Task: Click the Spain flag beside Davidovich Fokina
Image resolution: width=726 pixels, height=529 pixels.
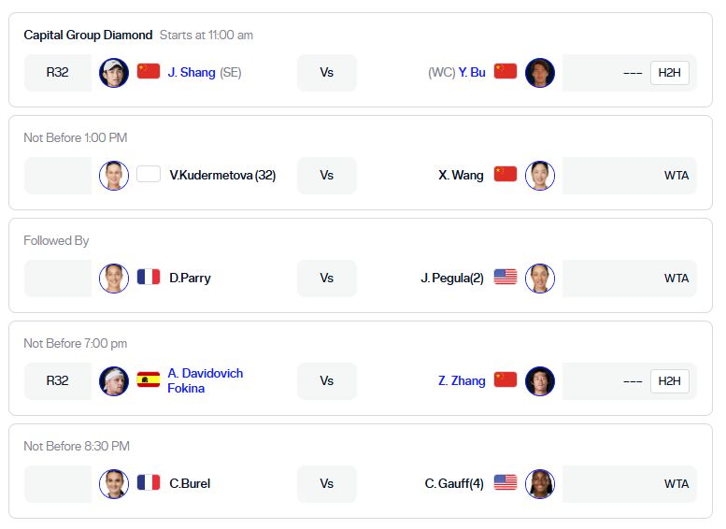Action: [149, 380]
